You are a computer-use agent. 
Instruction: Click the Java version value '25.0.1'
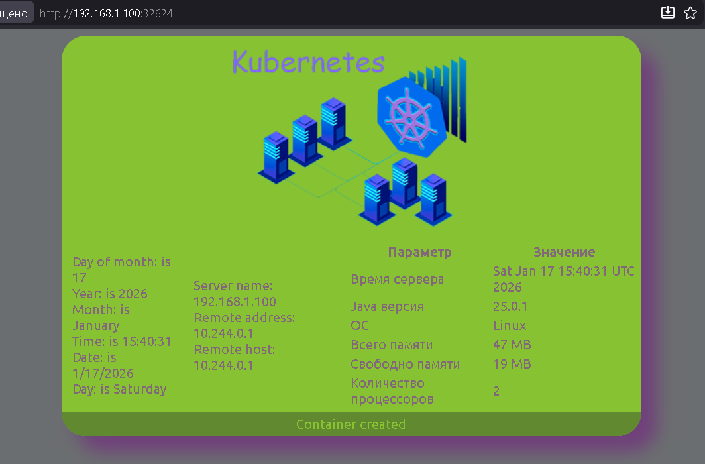point(510,306)
